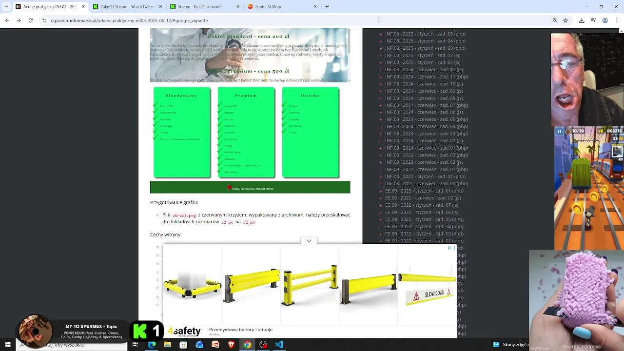
Task: Open link INF.03 : 2025 - styczeń - zad. 03 (php)
Action: click(x=425, y=48)
